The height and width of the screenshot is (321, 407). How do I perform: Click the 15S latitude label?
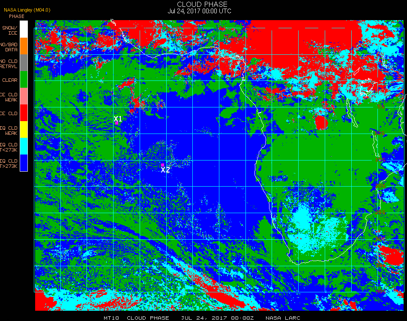[x=380, y=160]
